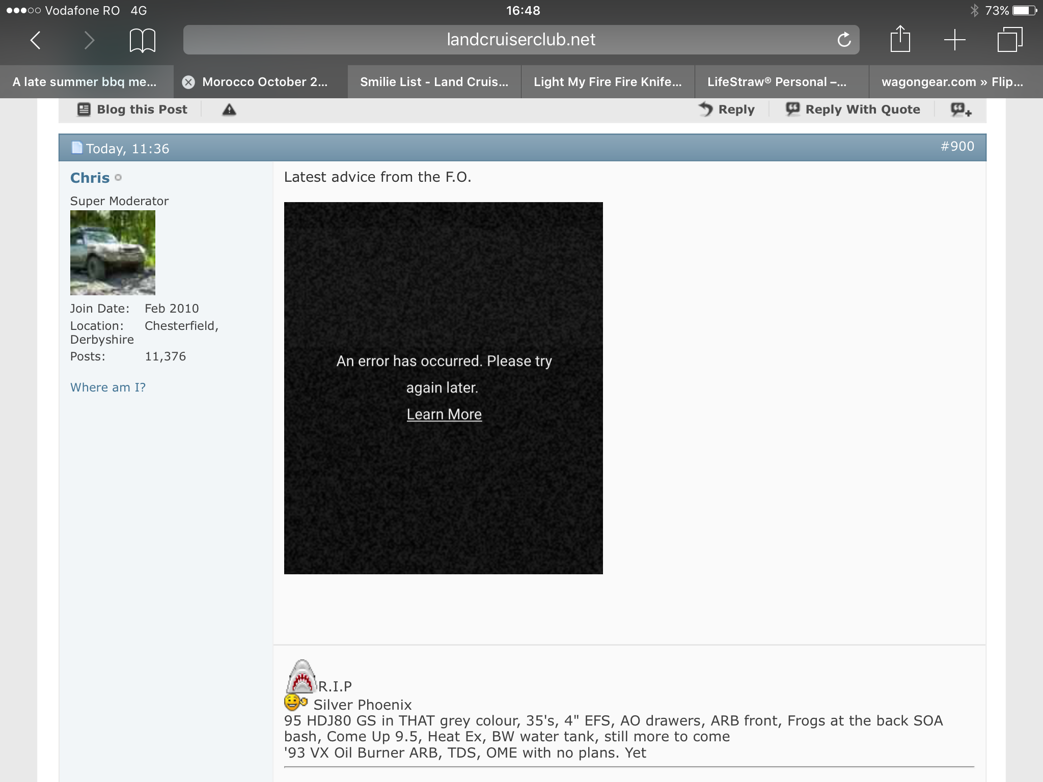This screenshot has width=1043, height=782.
Task: Show all tabs overview icon
Action: [x=1009, y=40]
